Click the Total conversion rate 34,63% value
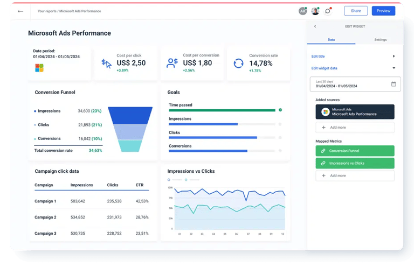Screen dimensions: 414x267 (95, 151)
